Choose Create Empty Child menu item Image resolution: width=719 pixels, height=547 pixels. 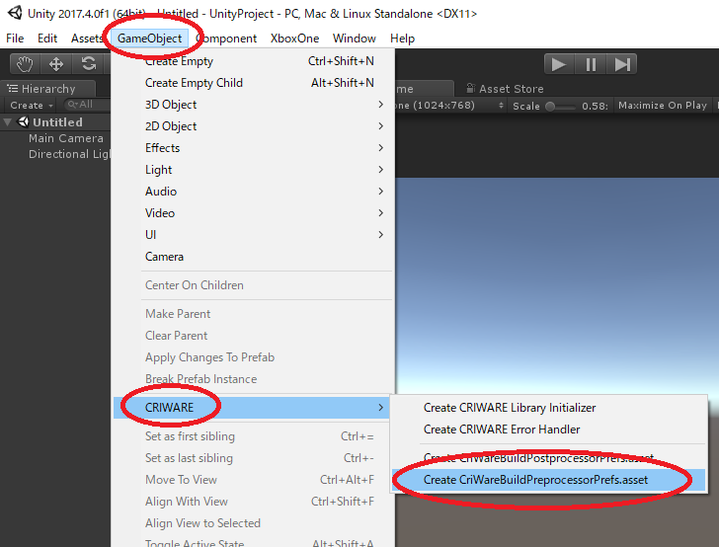tap(253, 83)
